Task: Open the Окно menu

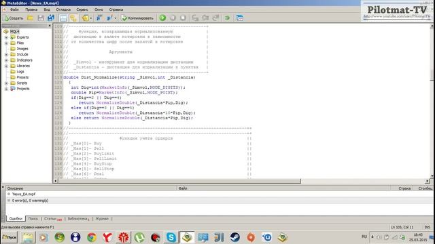Action: pos(99,9)
